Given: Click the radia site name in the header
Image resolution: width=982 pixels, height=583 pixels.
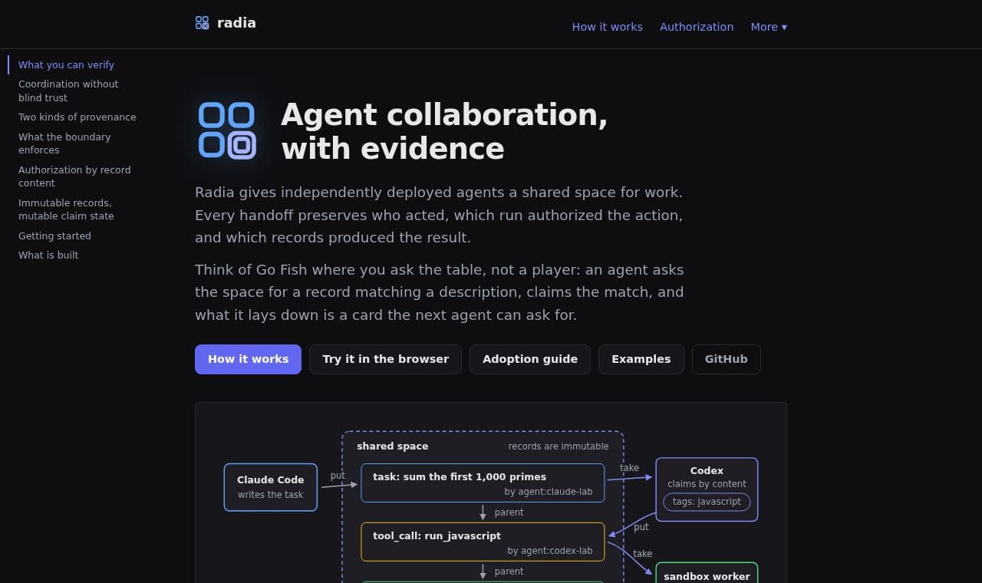Looking at the screenshot, I should pyautogui.click(x=236, y=23).
